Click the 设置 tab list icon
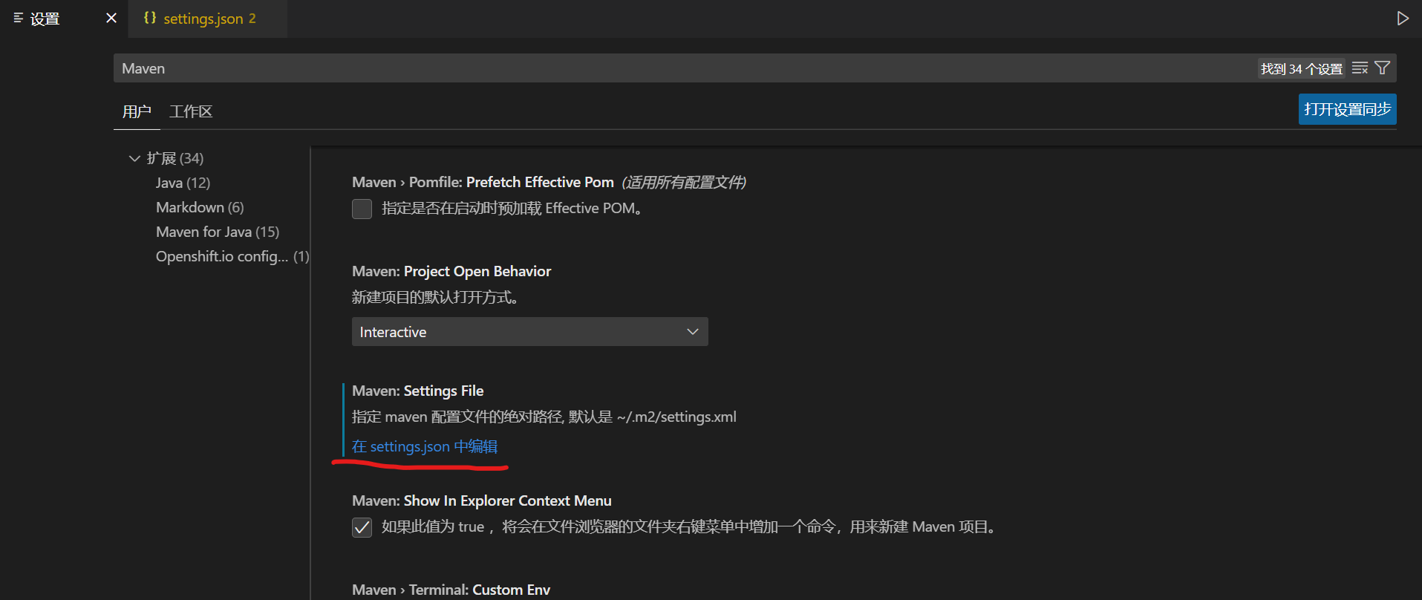The height and width of the screenshot is (600, 1422). [19, 18]
